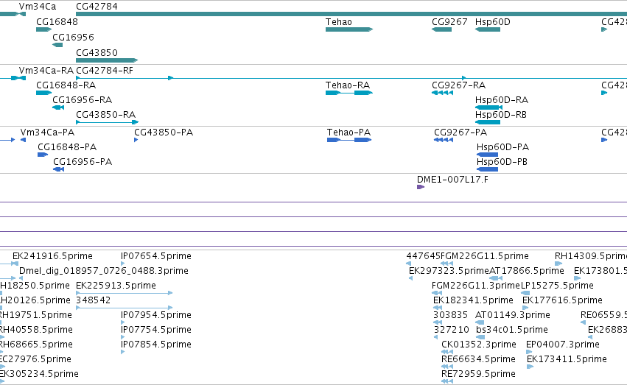Click the CG43850-RA transcript feature

coord(107,122)
